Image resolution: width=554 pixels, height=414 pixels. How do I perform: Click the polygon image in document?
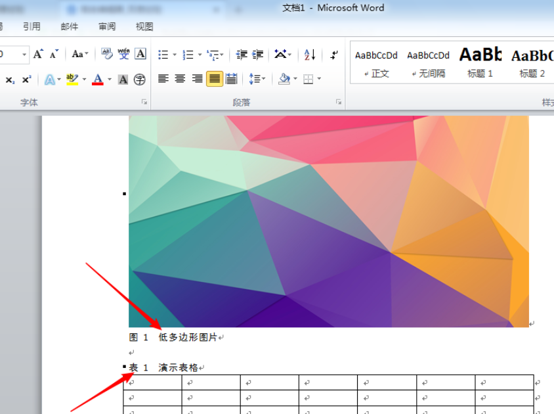pos(329,221)
